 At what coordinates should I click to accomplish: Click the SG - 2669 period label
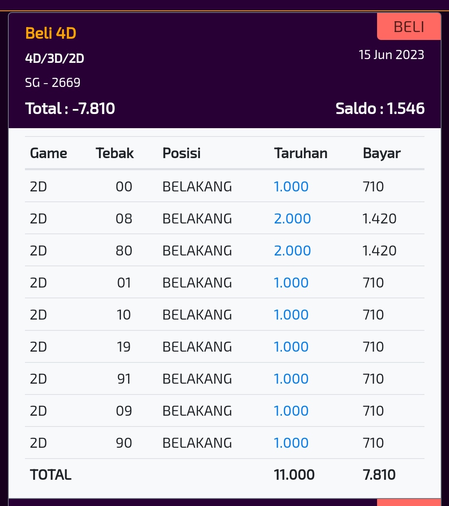pos(53,82)
